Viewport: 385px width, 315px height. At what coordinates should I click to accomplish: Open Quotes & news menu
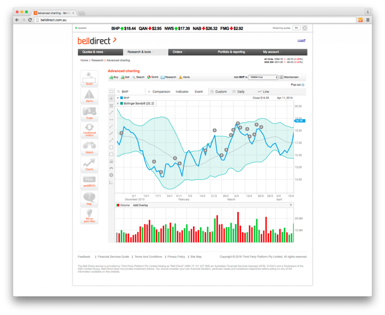[x=100, y=52]
